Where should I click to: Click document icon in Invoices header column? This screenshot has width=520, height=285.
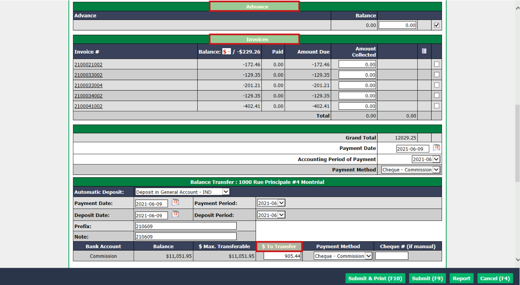point(424,51)
